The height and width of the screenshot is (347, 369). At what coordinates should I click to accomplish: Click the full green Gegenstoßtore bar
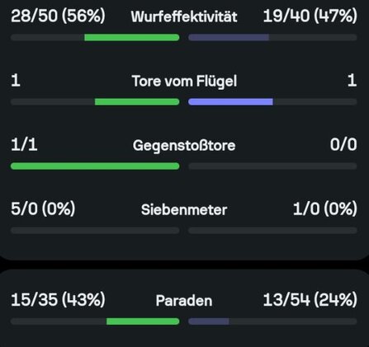click(x=95, y=166)
